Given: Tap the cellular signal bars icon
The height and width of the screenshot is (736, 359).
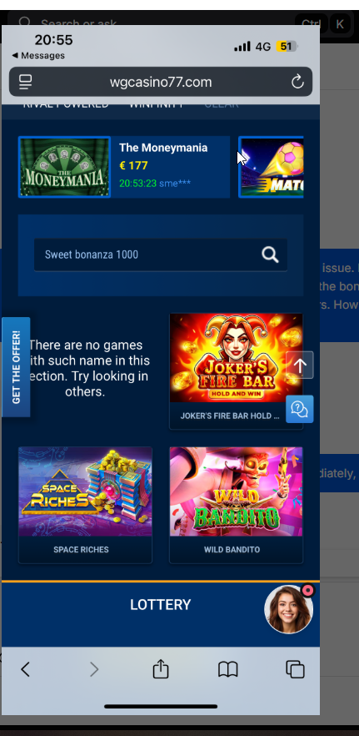Looking at the screenshot, I should (242, 47).
